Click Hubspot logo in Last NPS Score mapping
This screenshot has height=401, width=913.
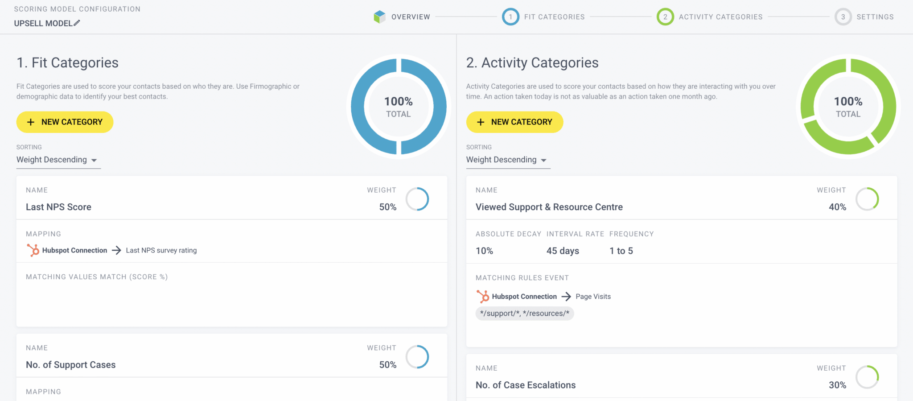coord(33,250)
